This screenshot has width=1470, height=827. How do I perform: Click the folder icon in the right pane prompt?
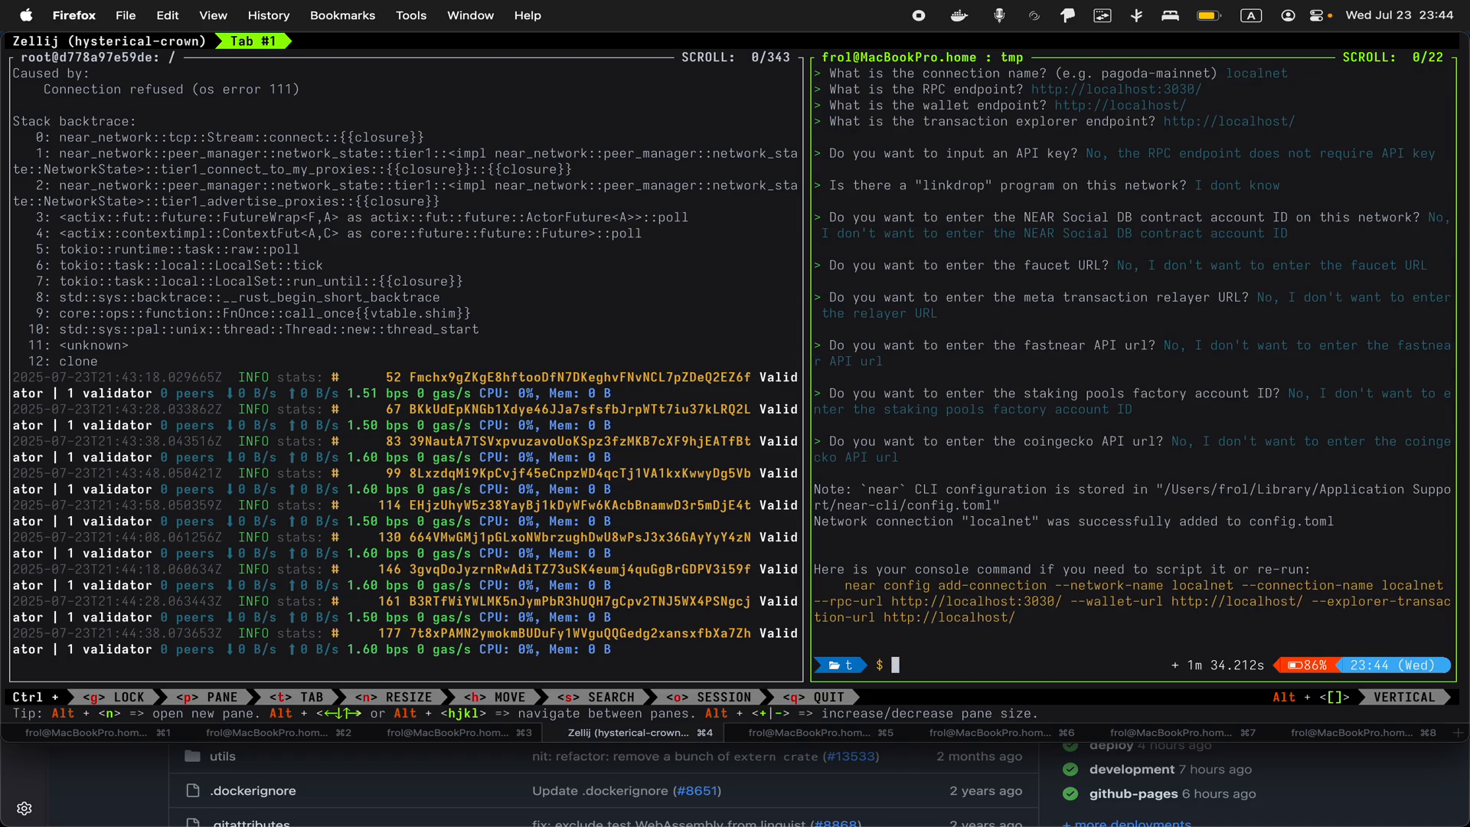(x=835, y=665)
